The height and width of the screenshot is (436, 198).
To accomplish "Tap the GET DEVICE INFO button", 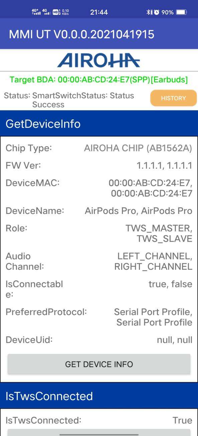I will click(x=99, y=364).
